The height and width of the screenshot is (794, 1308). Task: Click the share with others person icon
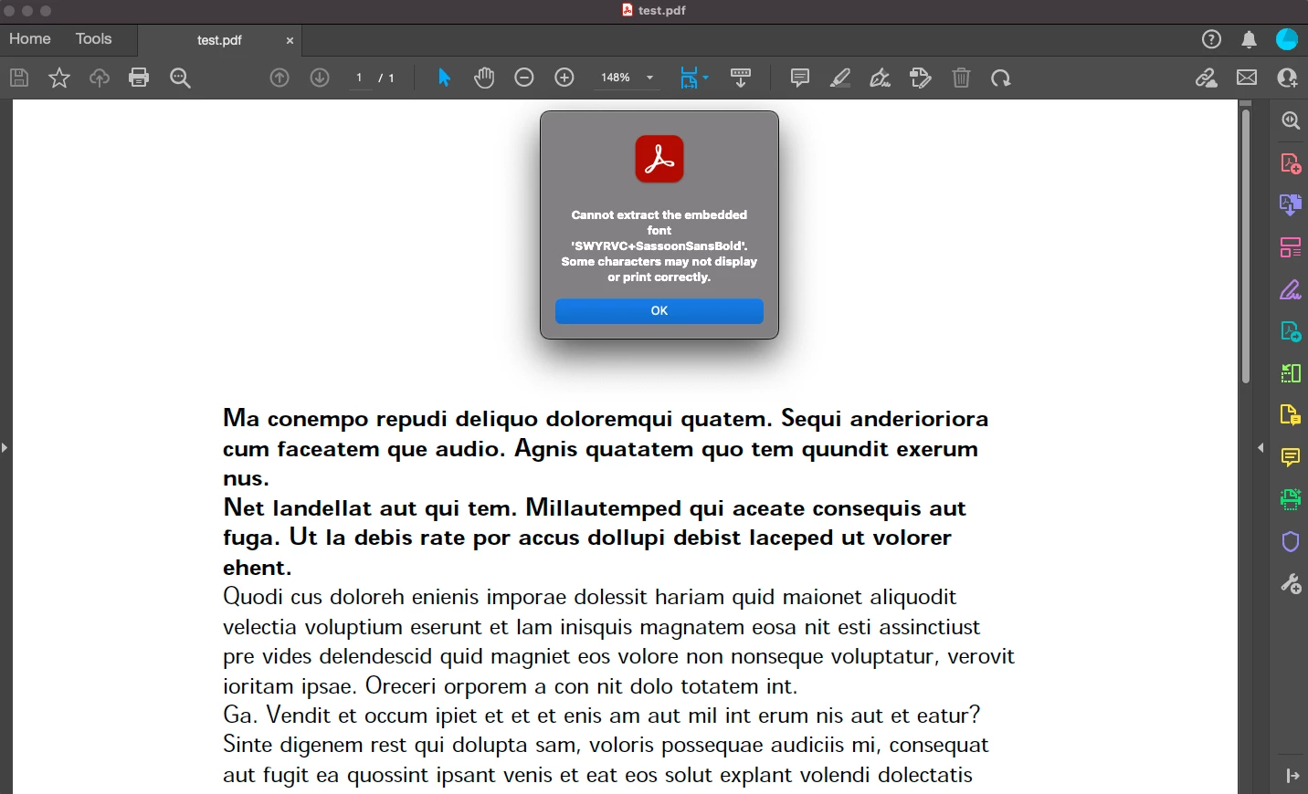tap(1287, 78)
